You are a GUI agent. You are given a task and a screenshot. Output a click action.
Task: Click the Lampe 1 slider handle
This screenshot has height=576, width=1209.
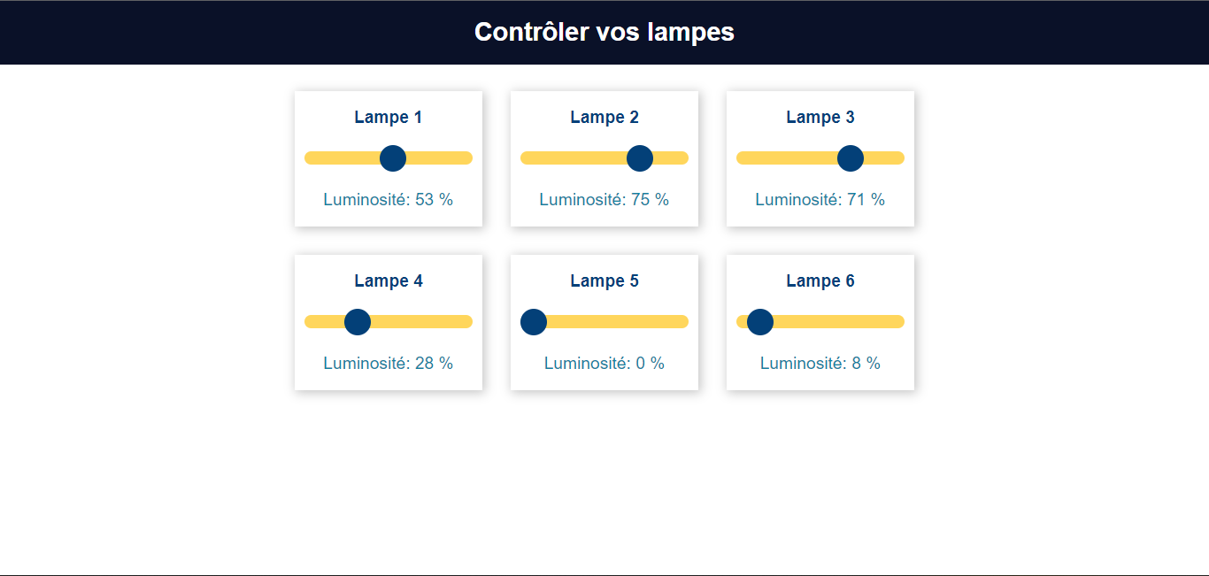(393, 158)
